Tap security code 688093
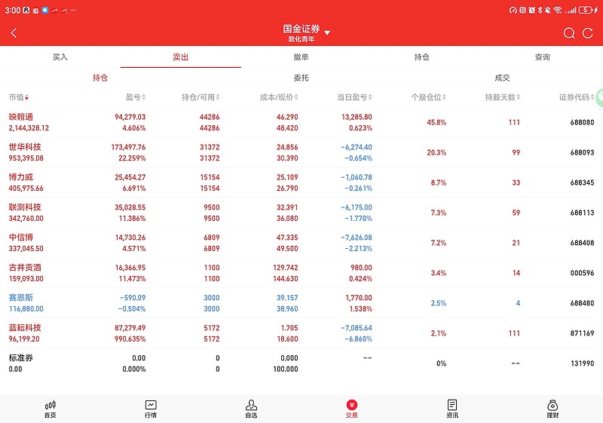This screenshot has height=423, width=603. click(x=582, y=152)
